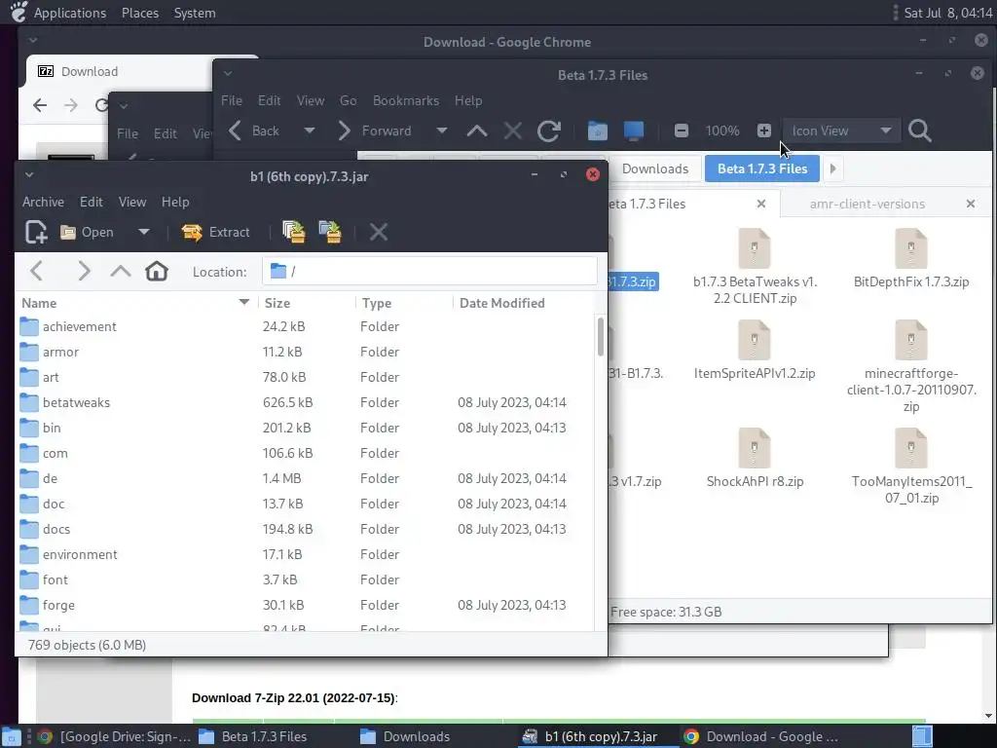Go to archive home location
This screenshot has height=748, width=997.
(x=157, y=271)
